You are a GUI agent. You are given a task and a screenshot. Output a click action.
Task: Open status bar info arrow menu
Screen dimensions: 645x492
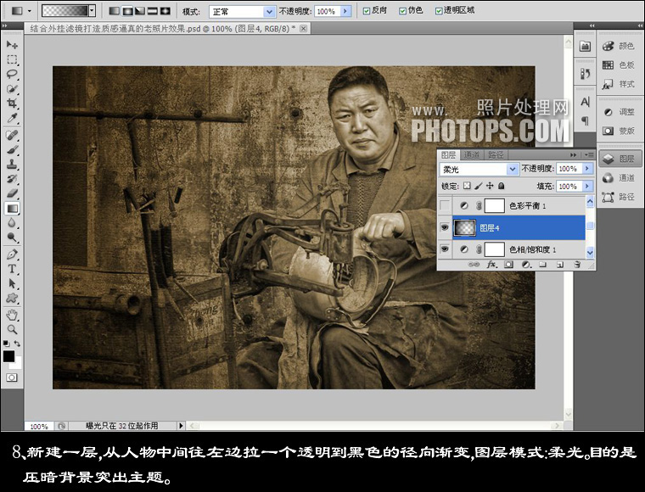point(181,426)
